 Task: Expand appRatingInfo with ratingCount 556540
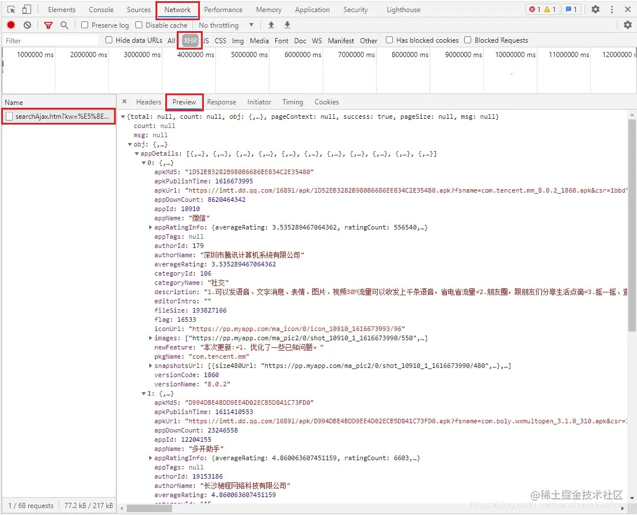click(151, 227)
